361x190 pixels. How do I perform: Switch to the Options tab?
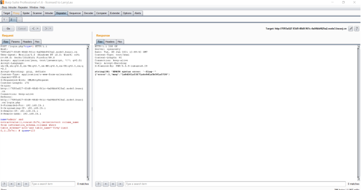point(127,13)
